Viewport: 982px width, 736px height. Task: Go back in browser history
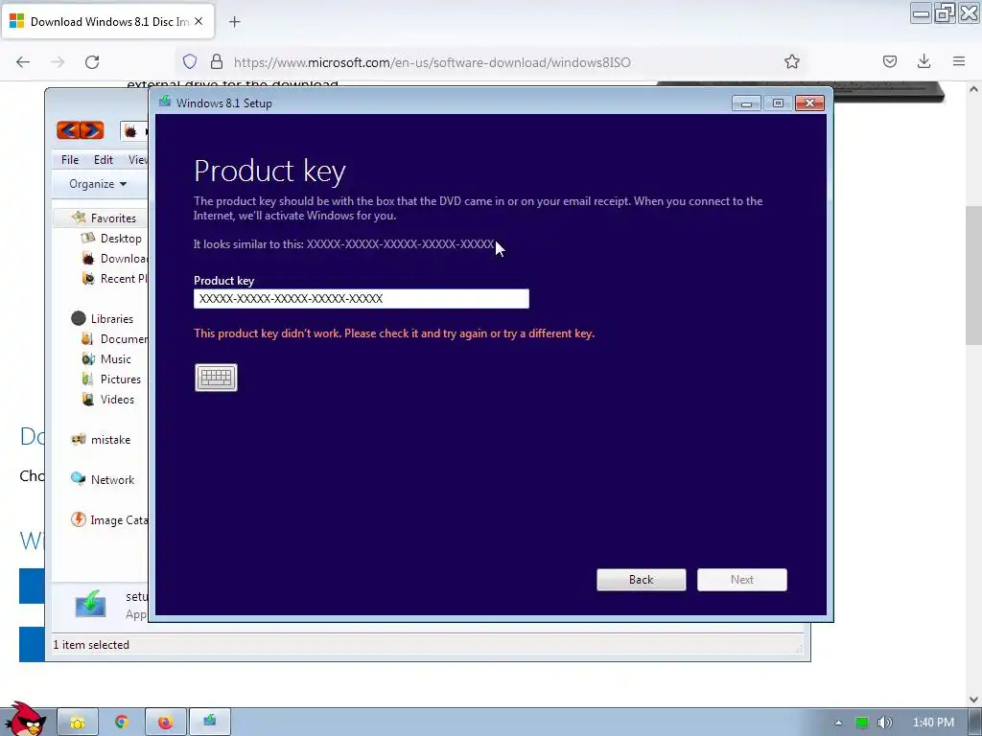click(23, 62)
